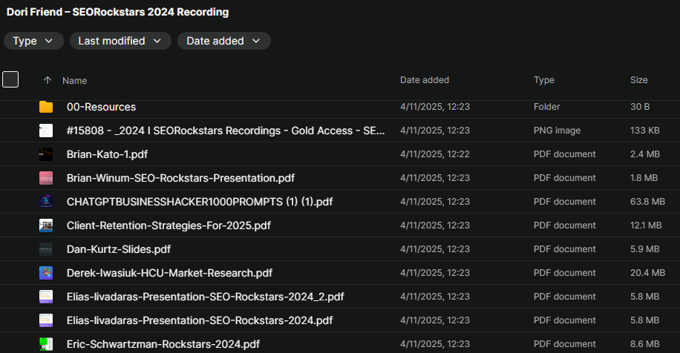Click the CHATGPTBUSINESSHACKER1000PROMPTS PDF thumbnail icon
Image resolution: width=680 pixels, height=353 pixels.
pos(46,202)
